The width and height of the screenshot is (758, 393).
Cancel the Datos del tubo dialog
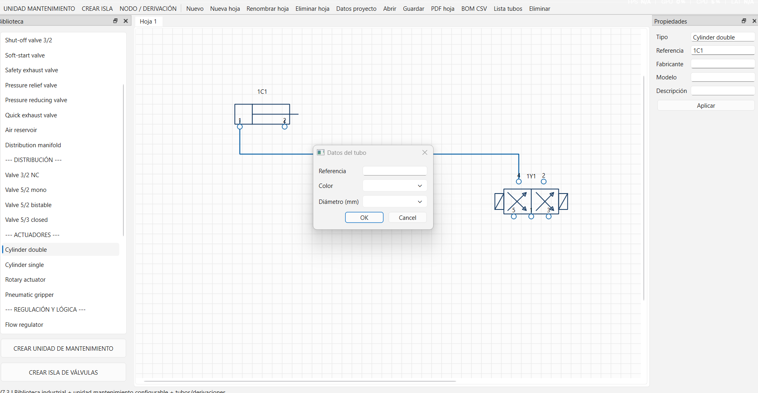click(x=407, y=217)
